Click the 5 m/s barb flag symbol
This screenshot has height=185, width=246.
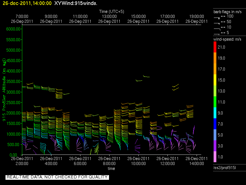[x=217, y=34]
